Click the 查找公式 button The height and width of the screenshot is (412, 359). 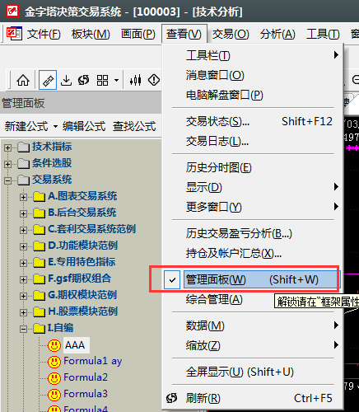pyautogui.click(x=134, y=126)
